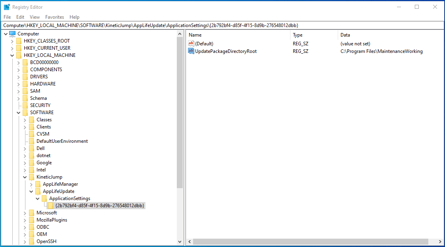
Task: Expand the HARDWARE key
Action: coord(18,84)
